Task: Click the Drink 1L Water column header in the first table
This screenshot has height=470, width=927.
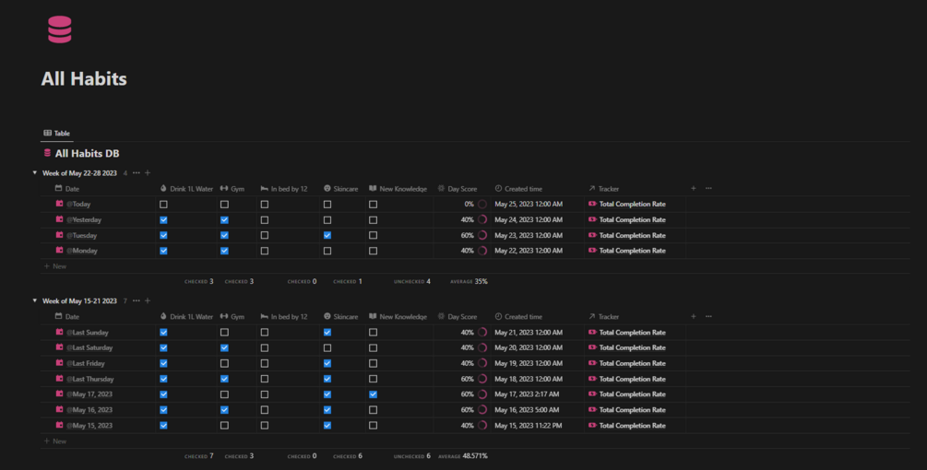Action: pos(186,189)
